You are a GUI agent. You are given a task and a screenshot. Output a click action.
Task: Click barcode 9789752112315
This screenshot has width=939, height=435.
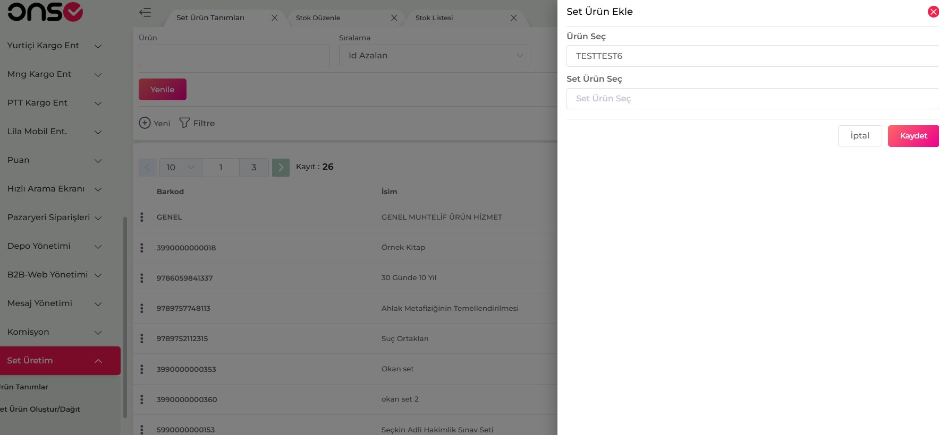tap(182, 338)
